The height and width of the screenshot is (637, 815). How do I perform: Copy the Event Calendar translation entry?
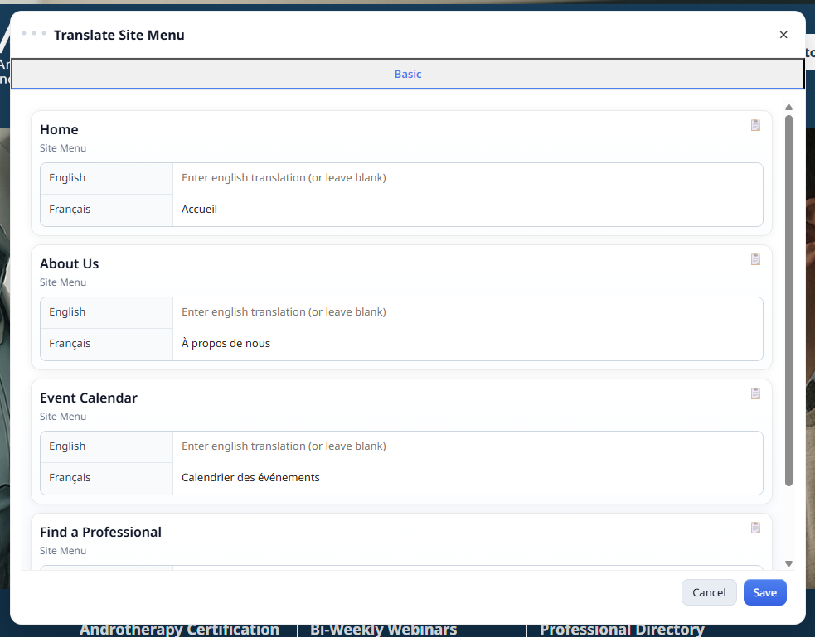(755, 393)
